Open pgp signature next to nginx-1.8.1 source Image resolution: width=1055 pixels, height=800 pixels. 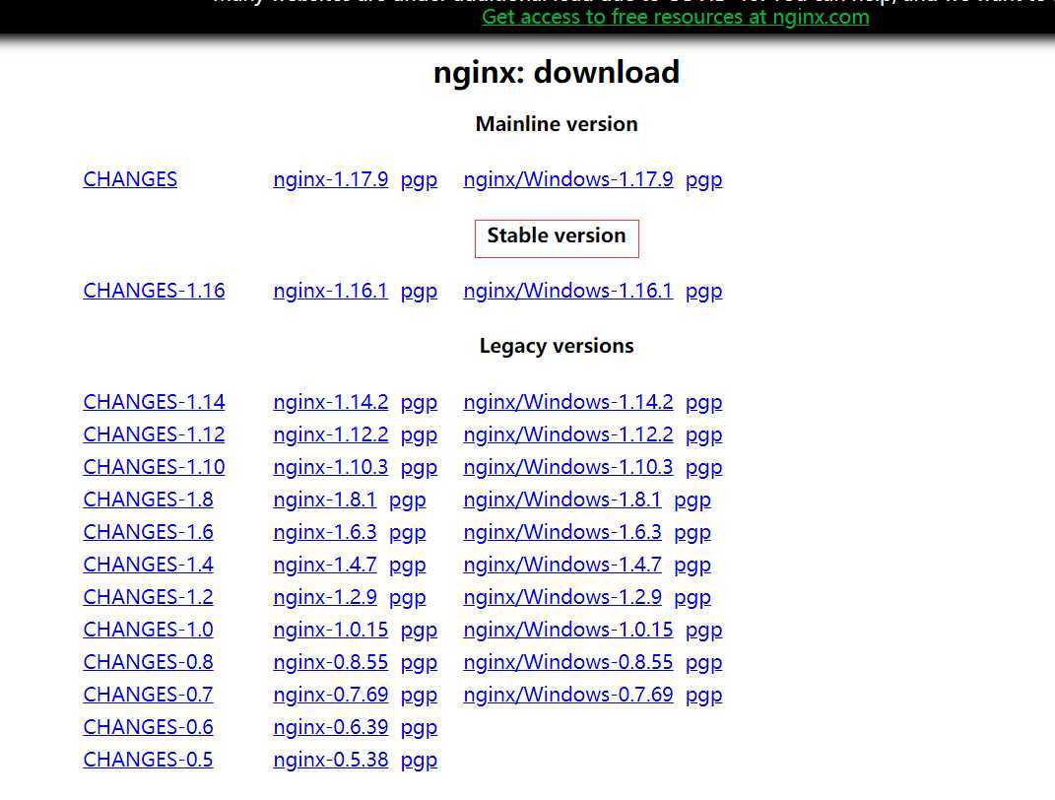[x=407, y=500]
